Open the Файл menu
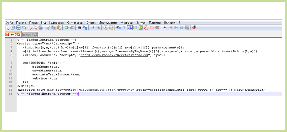287x132 pixels. 9,23
